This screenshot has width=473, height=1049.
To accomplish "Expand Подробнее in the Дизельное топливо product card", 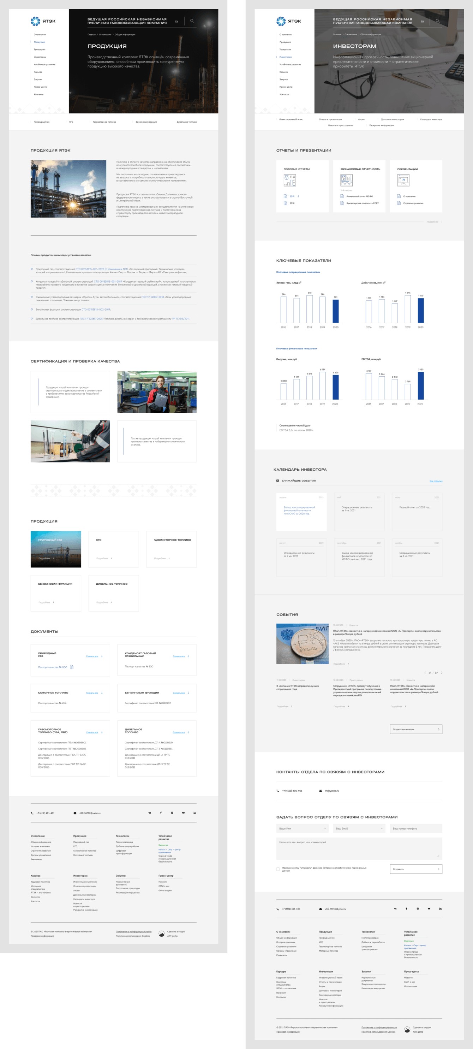I will 104,602.
